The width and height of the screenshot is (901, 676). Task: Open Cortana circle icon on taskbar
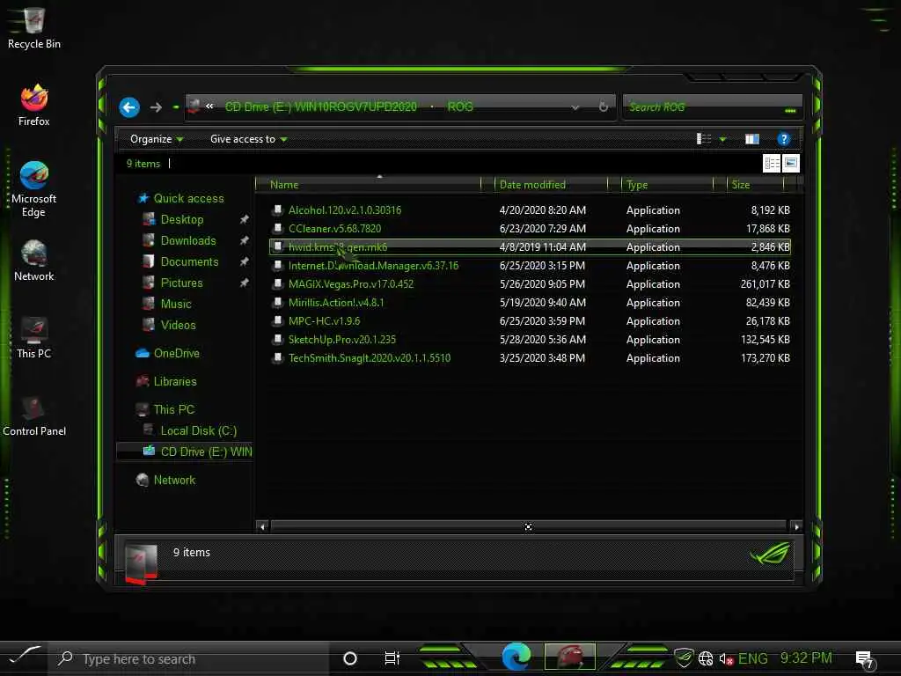[349, 658]
